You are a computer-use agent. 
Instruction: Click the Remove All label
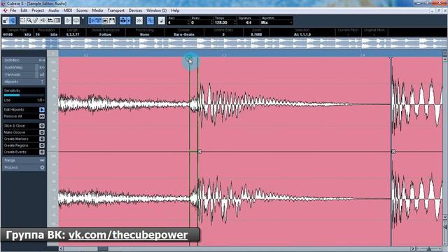(13, 116)
